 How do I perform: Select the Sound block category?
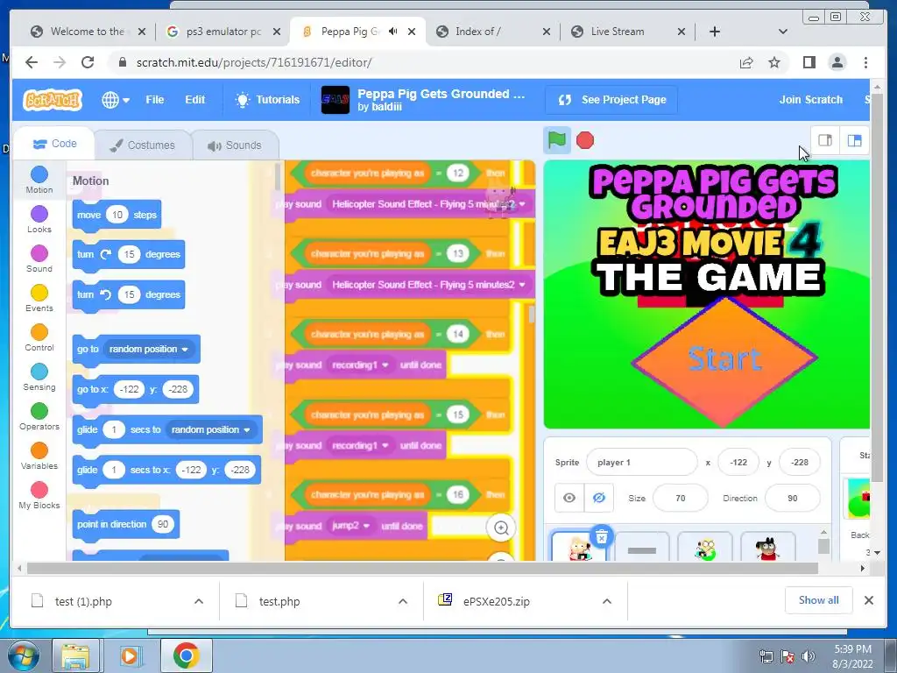pos(39,259)
